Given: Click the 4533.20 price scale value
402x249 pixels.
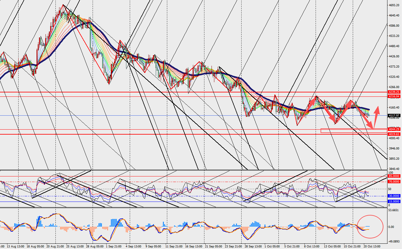Looking at the screenshot, I should (395, 36).
